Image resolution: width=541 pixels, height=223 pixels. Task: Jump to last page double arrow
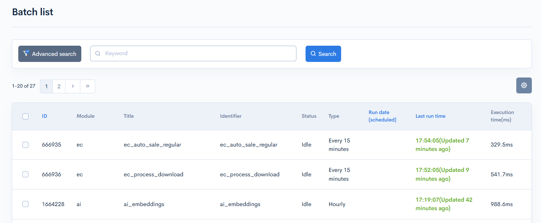coord(87,86)
